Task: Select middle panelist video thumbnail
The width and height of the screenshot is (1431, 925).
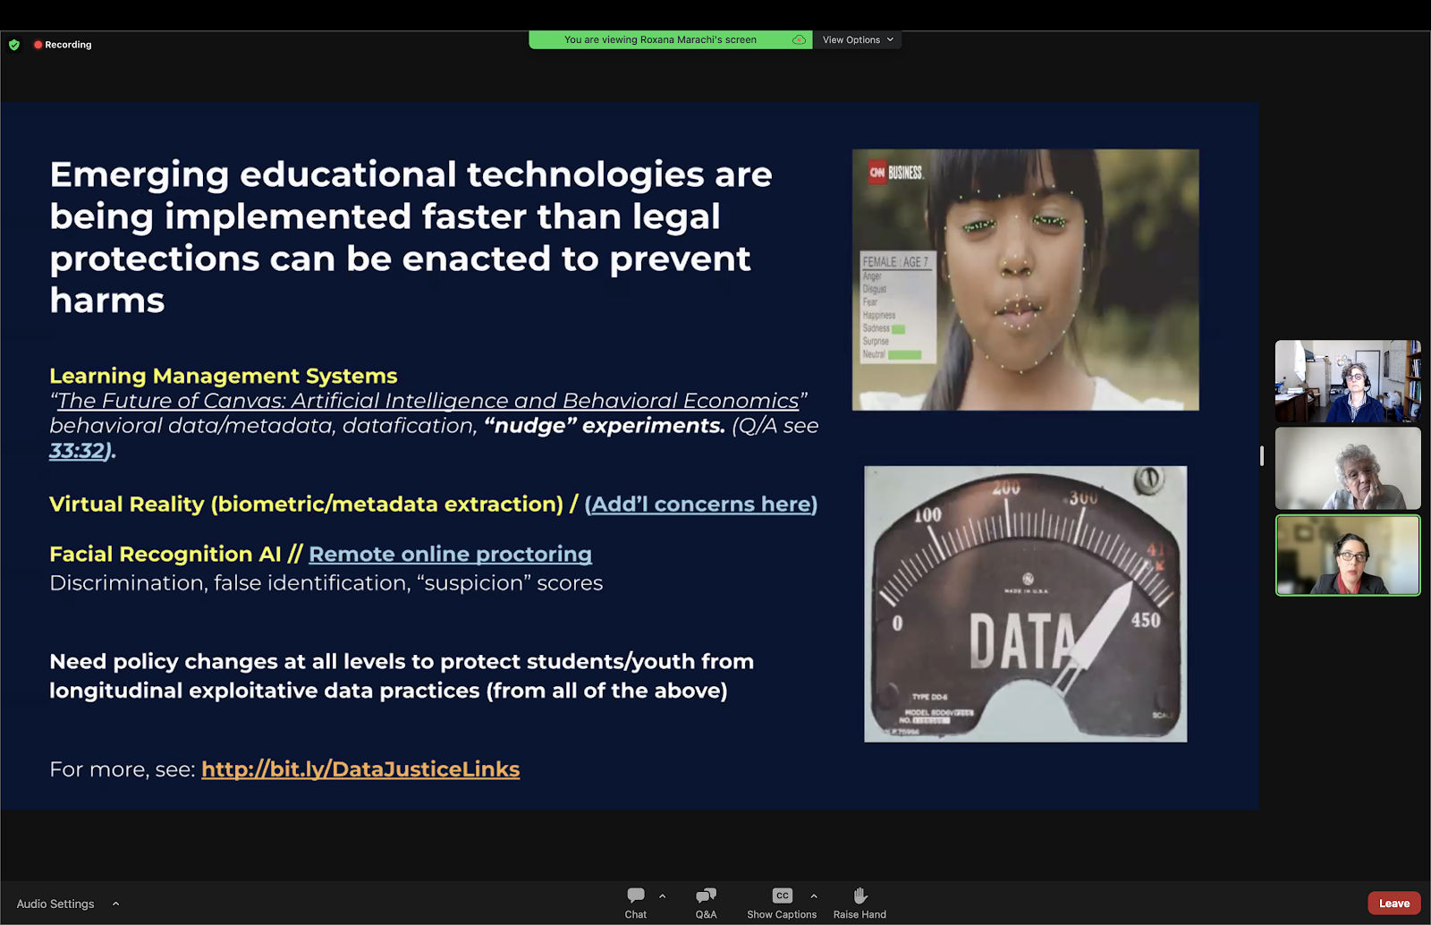Action: click(1348, 468)
